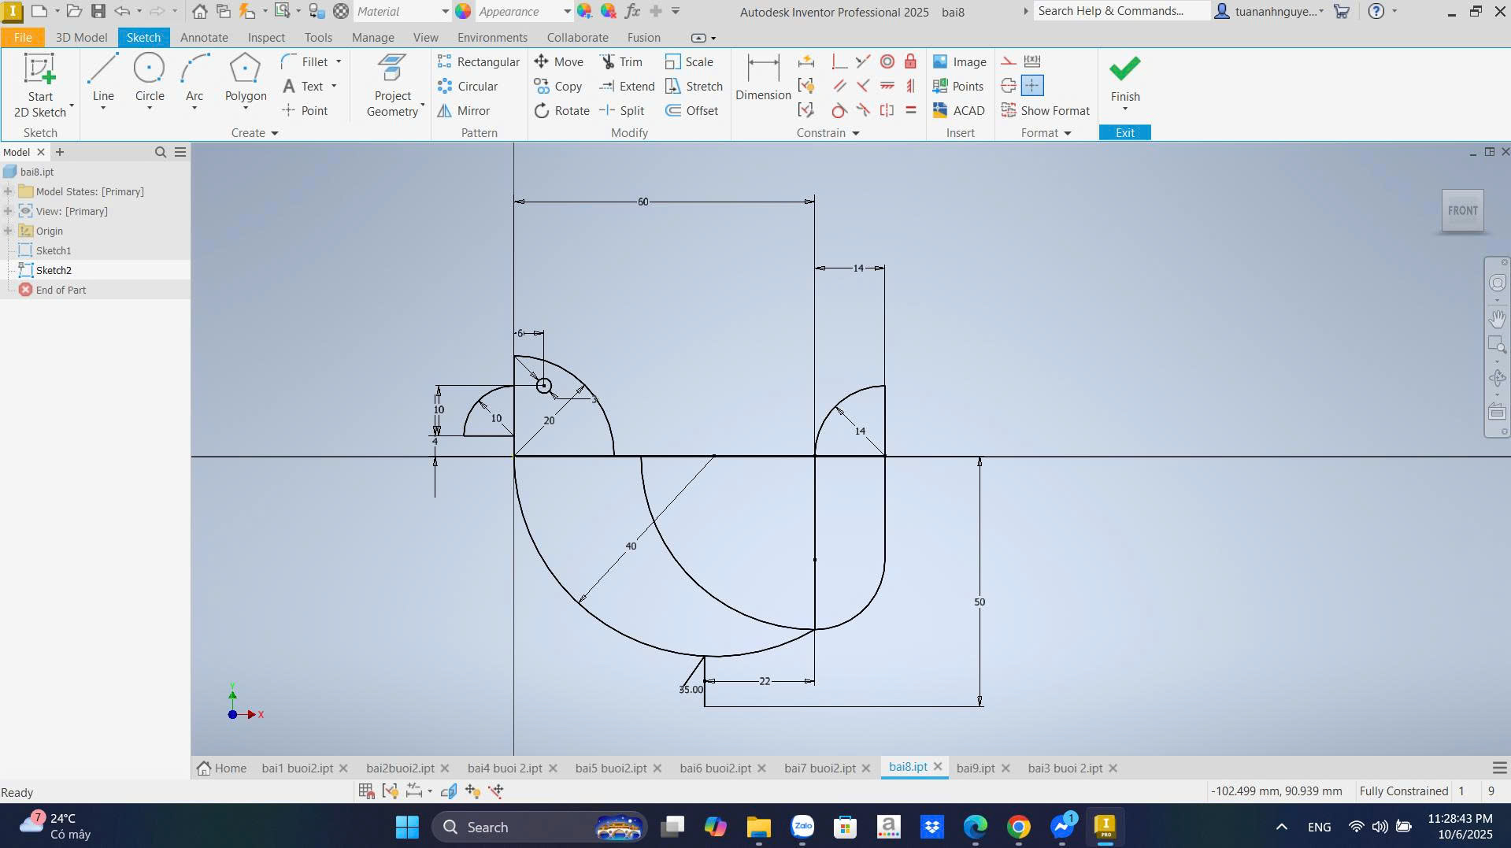Click Show Format button
This screenshot has width=1511, height=848.
click(x=1045, y=111)
